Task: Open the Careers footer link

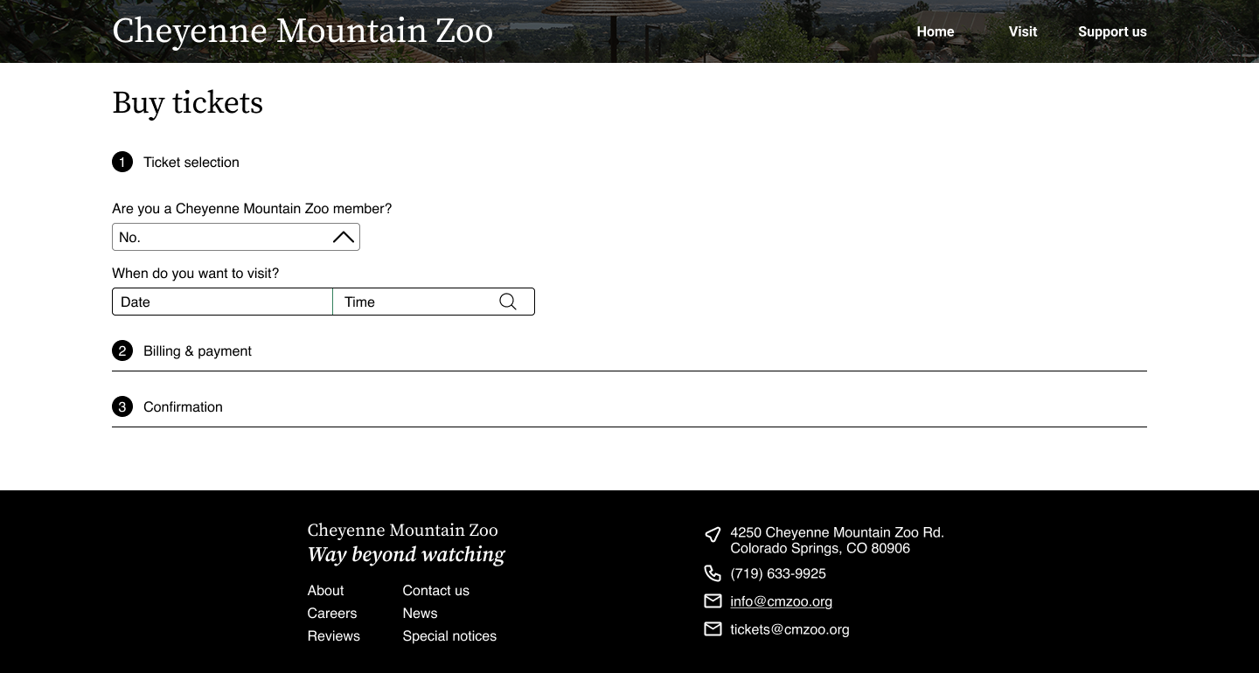Action: tap(332, 613)
